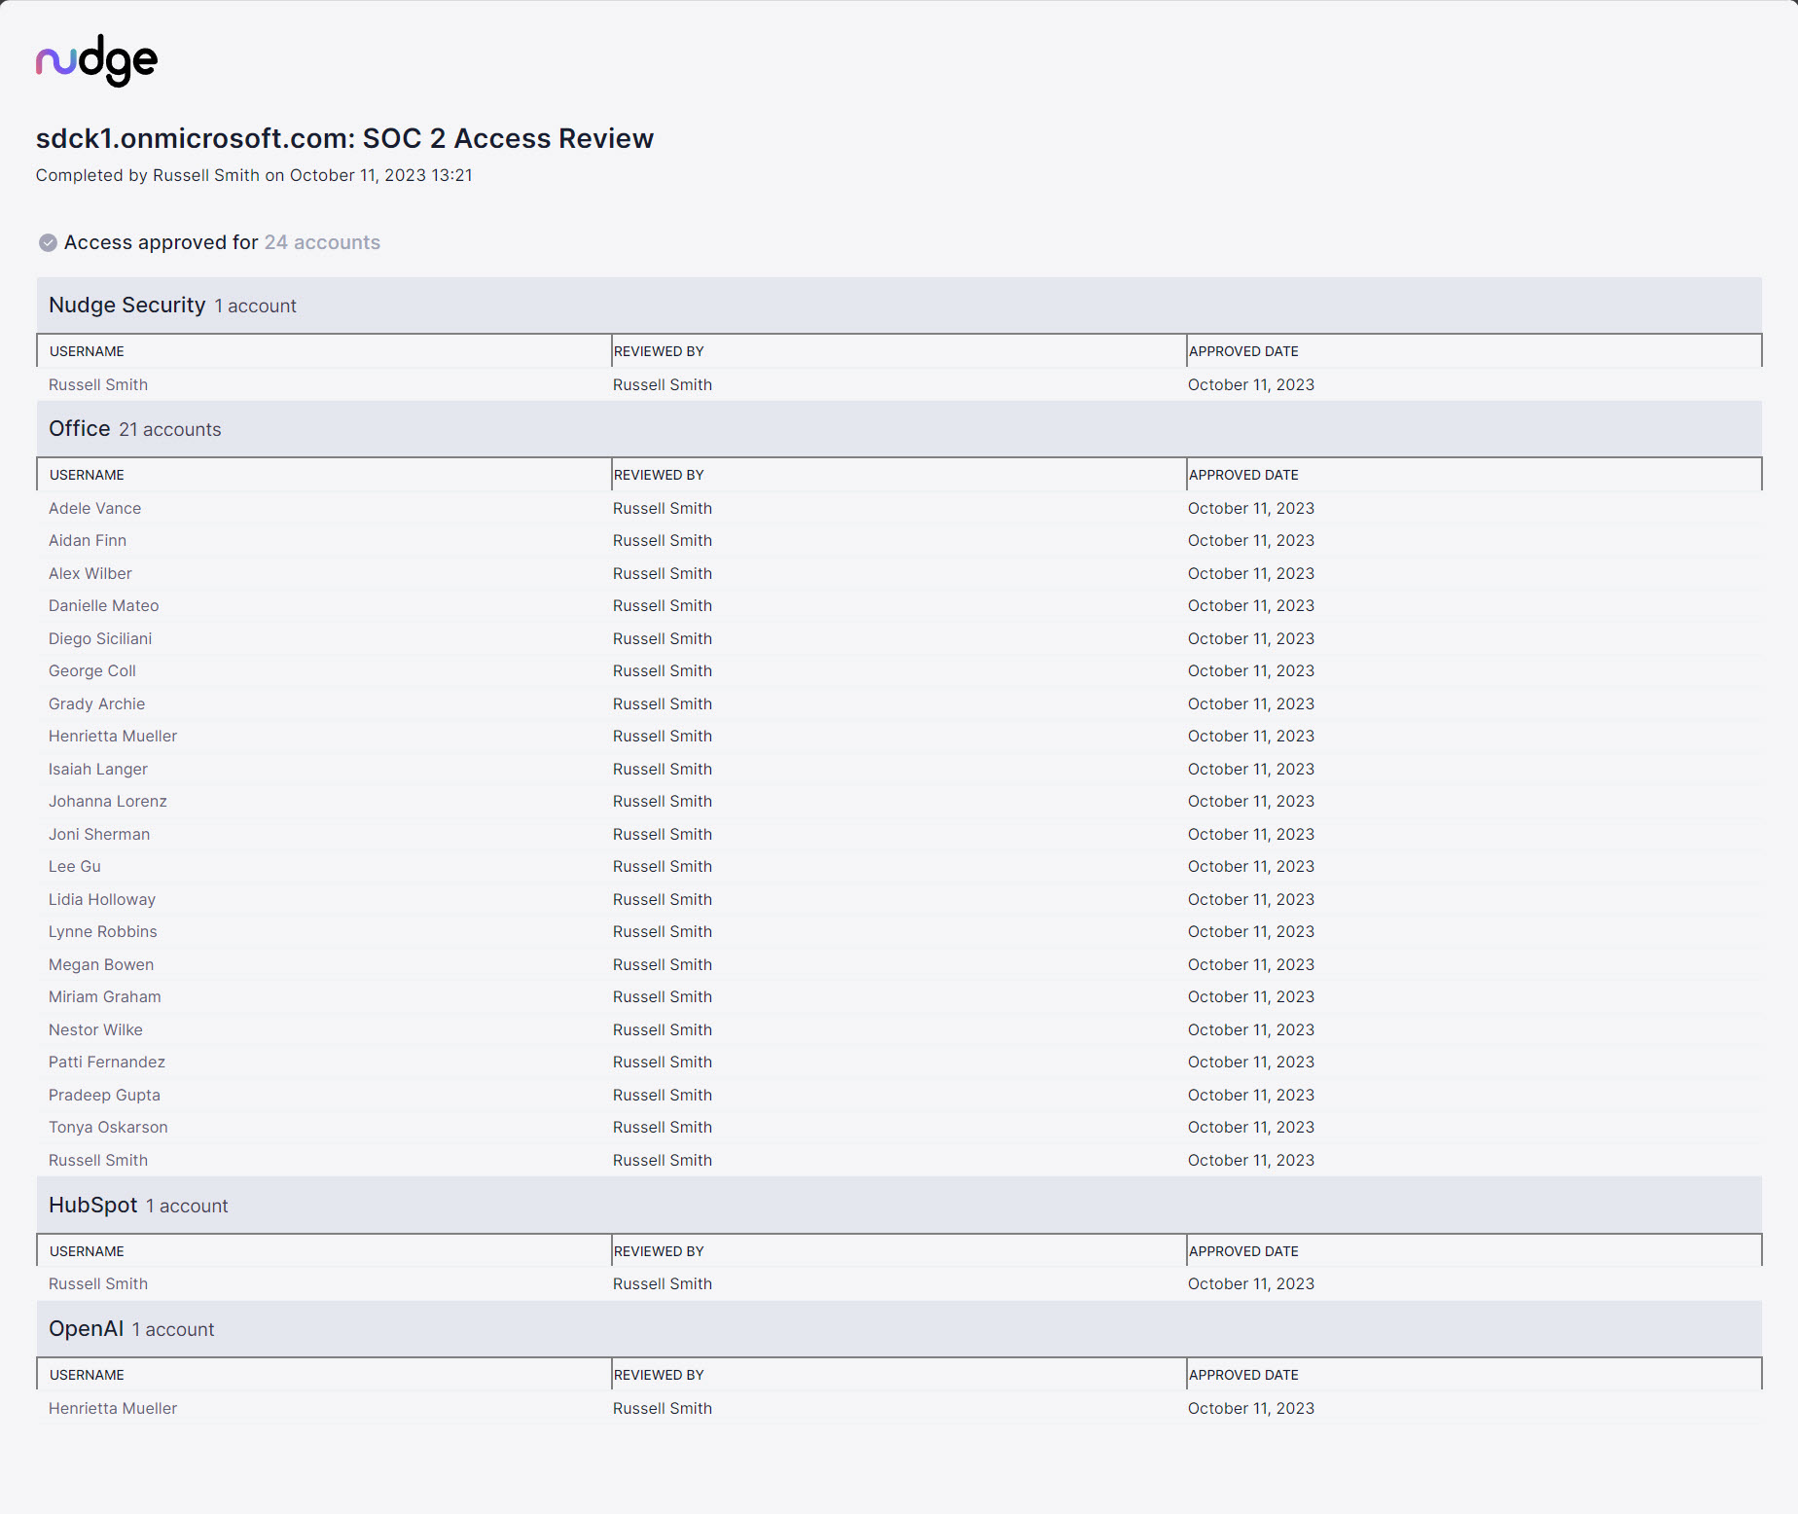
Task: Click the reviewer name in OpenAI Henrietta Mueller row
Action: point(663,1408)
